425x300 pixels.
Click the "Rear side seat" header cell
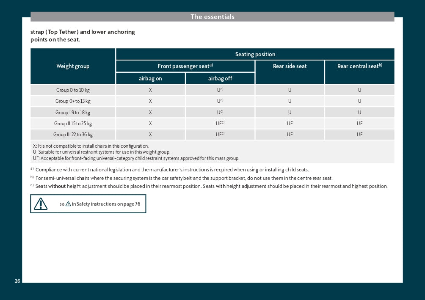290,66
